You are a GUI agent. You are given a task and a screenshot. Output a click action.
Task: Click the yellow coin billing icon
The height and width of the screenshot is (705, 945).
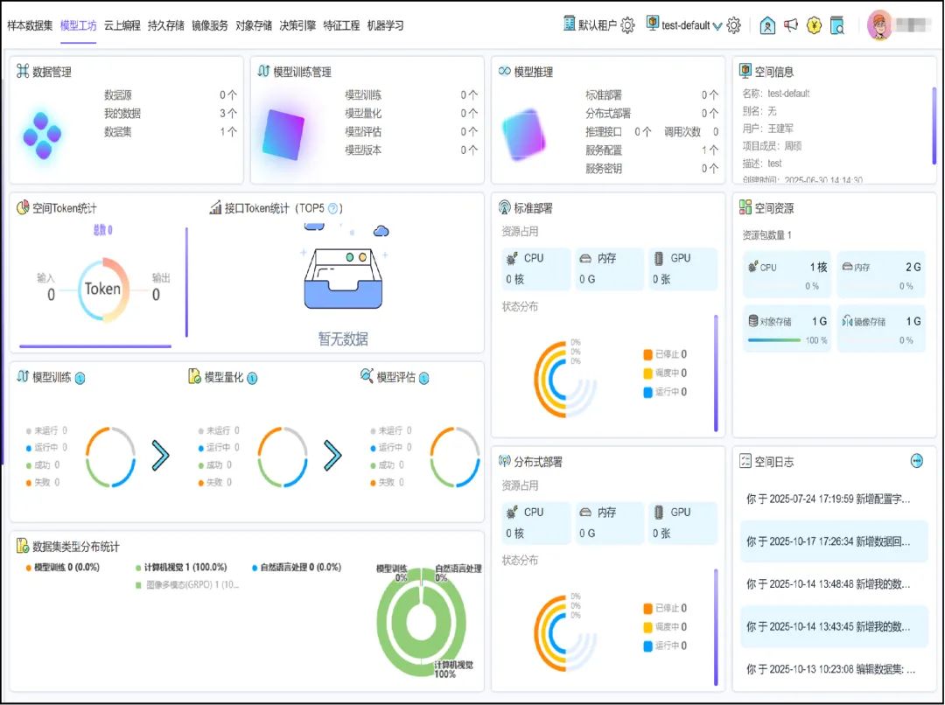click(x=814, y=25)
